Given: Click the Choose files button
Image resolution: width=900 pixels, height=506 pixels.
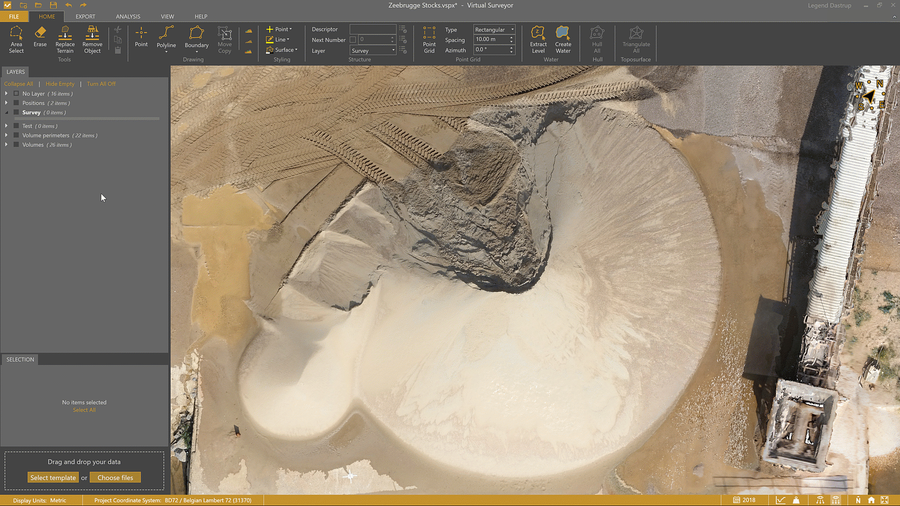Looking at the screenshot, I should (x=115, y=477).
